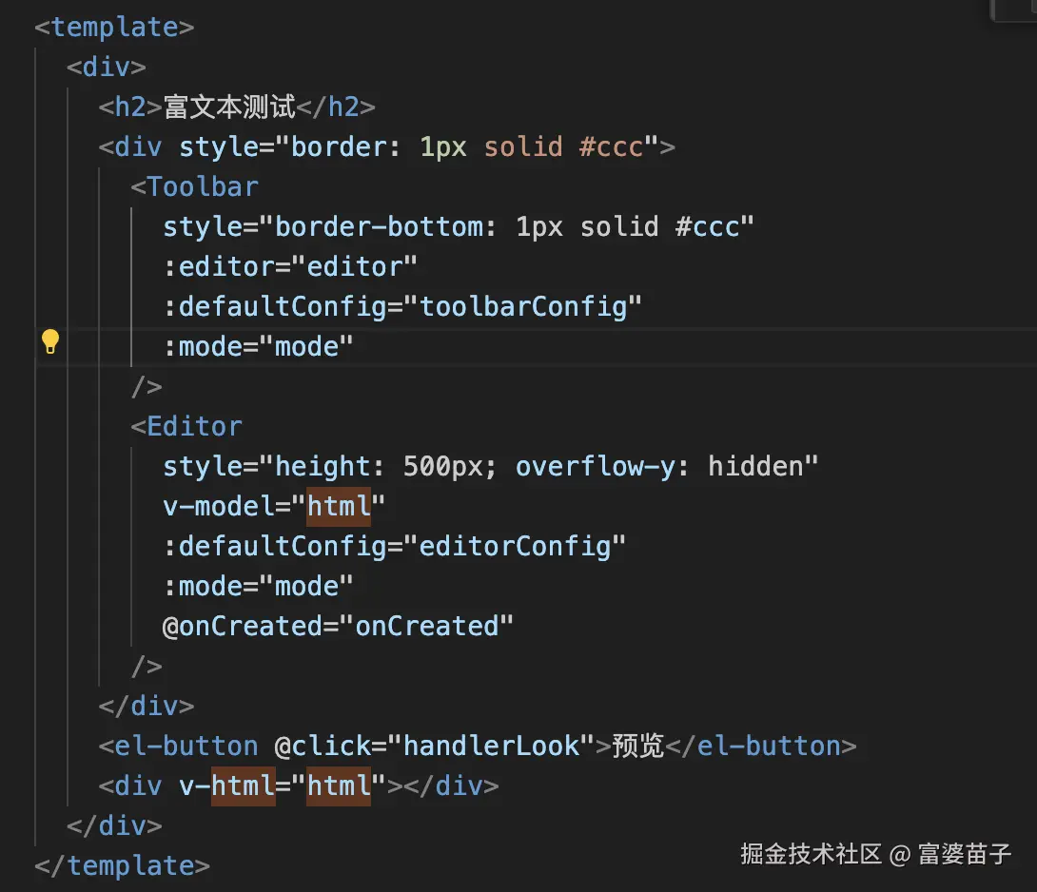Click the 掘金技术社区 watermark text
Image resolution: width=1037 pixels, height=892 pixels.
pos(812,853)
